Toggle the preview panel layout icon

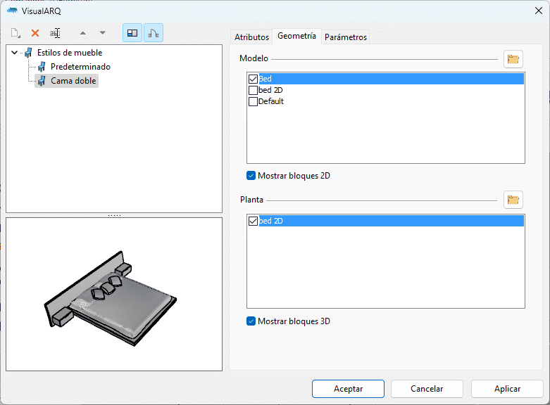[x=132, y=33]
